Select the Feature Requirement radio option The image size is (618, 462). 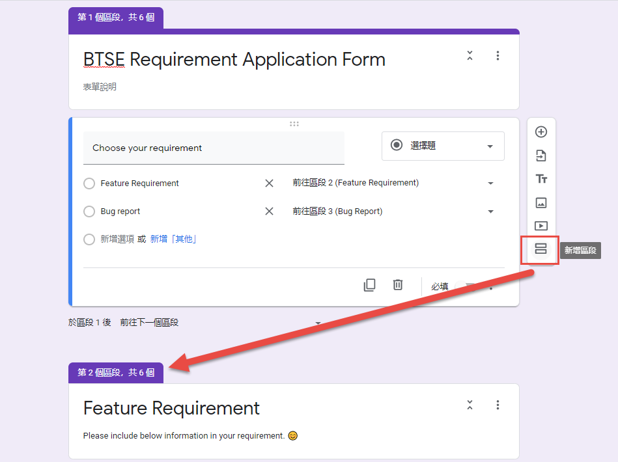coord(89,183)
